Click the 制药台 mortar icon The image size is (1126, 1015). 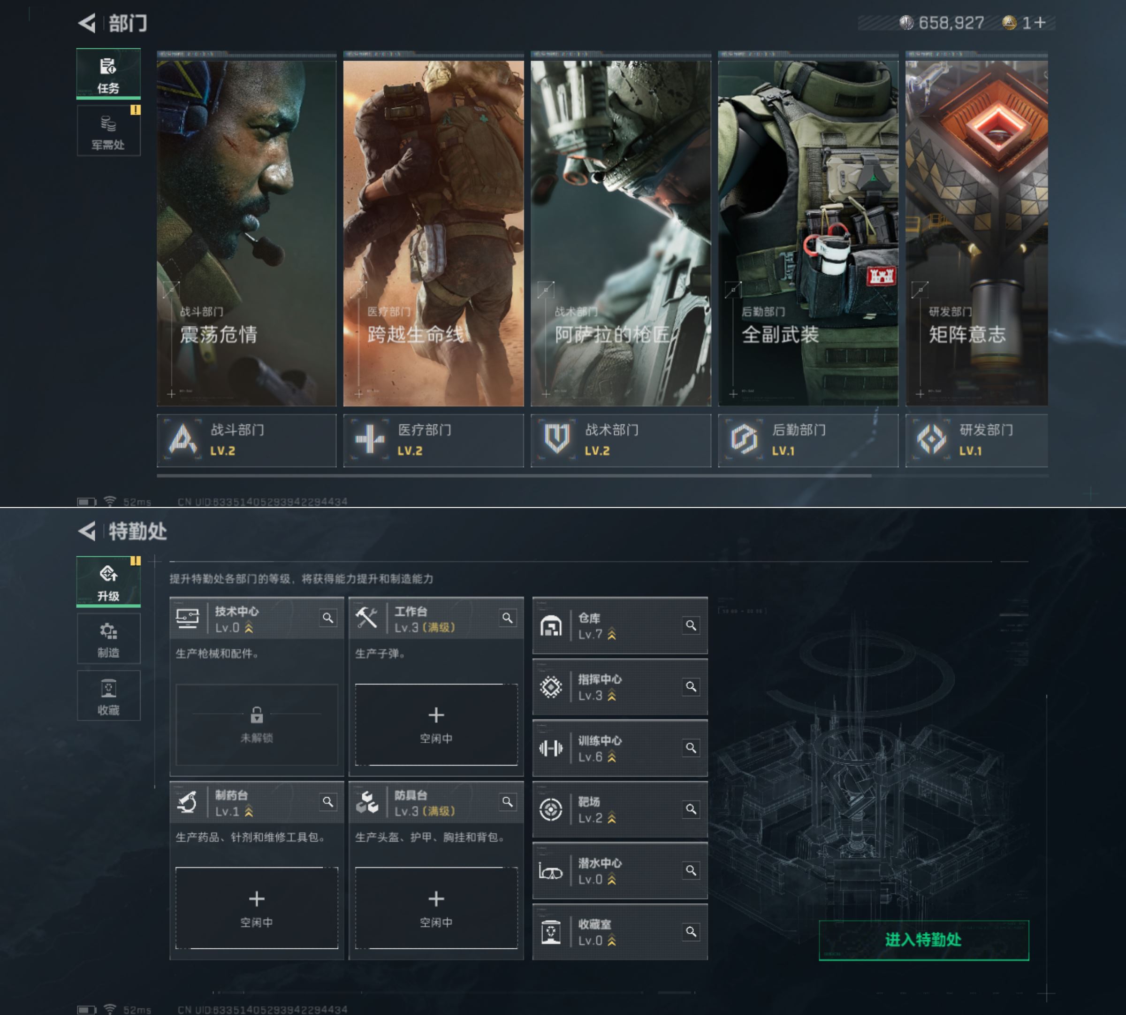pos(187,802)
